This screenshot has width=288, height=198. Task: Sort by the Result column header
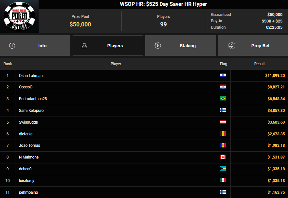[259, 64]
